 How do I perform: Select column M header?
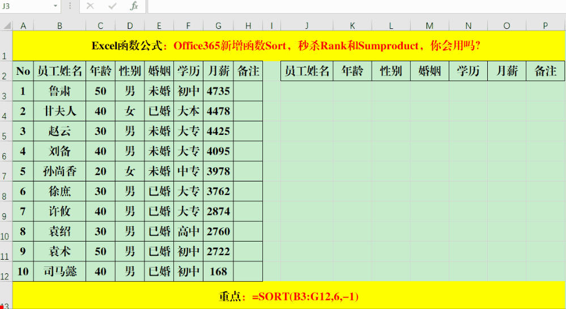[429, 26]
